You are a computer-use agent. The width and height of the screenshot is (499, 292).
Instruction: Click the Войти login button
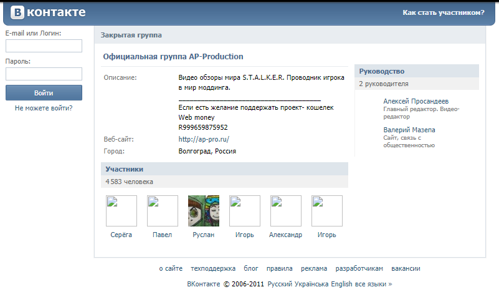pyautogui.click(x=44, y=93)
